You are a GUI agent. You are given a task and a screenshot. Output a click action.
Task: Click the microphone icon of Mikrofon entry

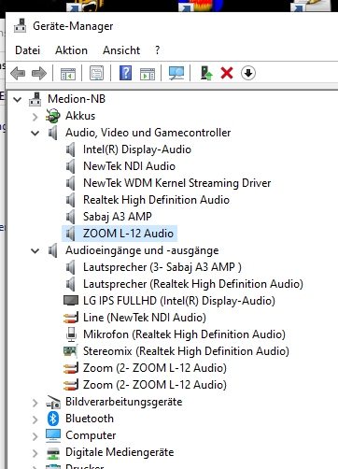[71, 334]
